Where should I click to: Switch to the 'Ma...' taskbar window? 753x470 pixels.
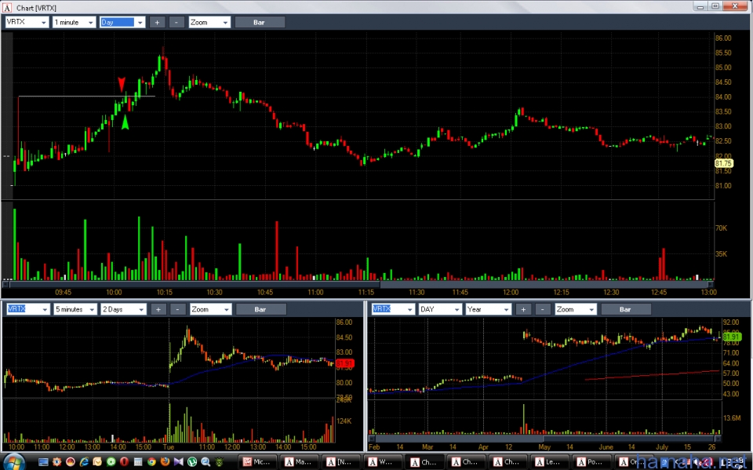click(299, 462)
